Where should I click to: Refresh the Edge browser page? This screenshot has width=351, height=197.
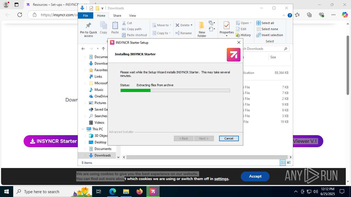20,15
